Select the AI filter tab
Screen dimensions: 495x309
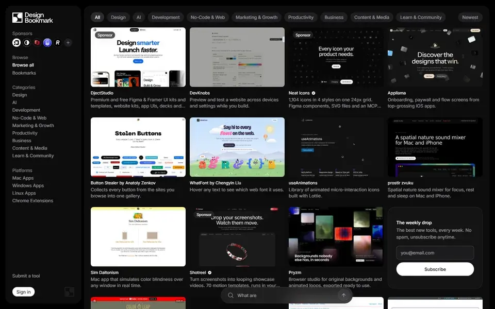(x=139, y=18)
